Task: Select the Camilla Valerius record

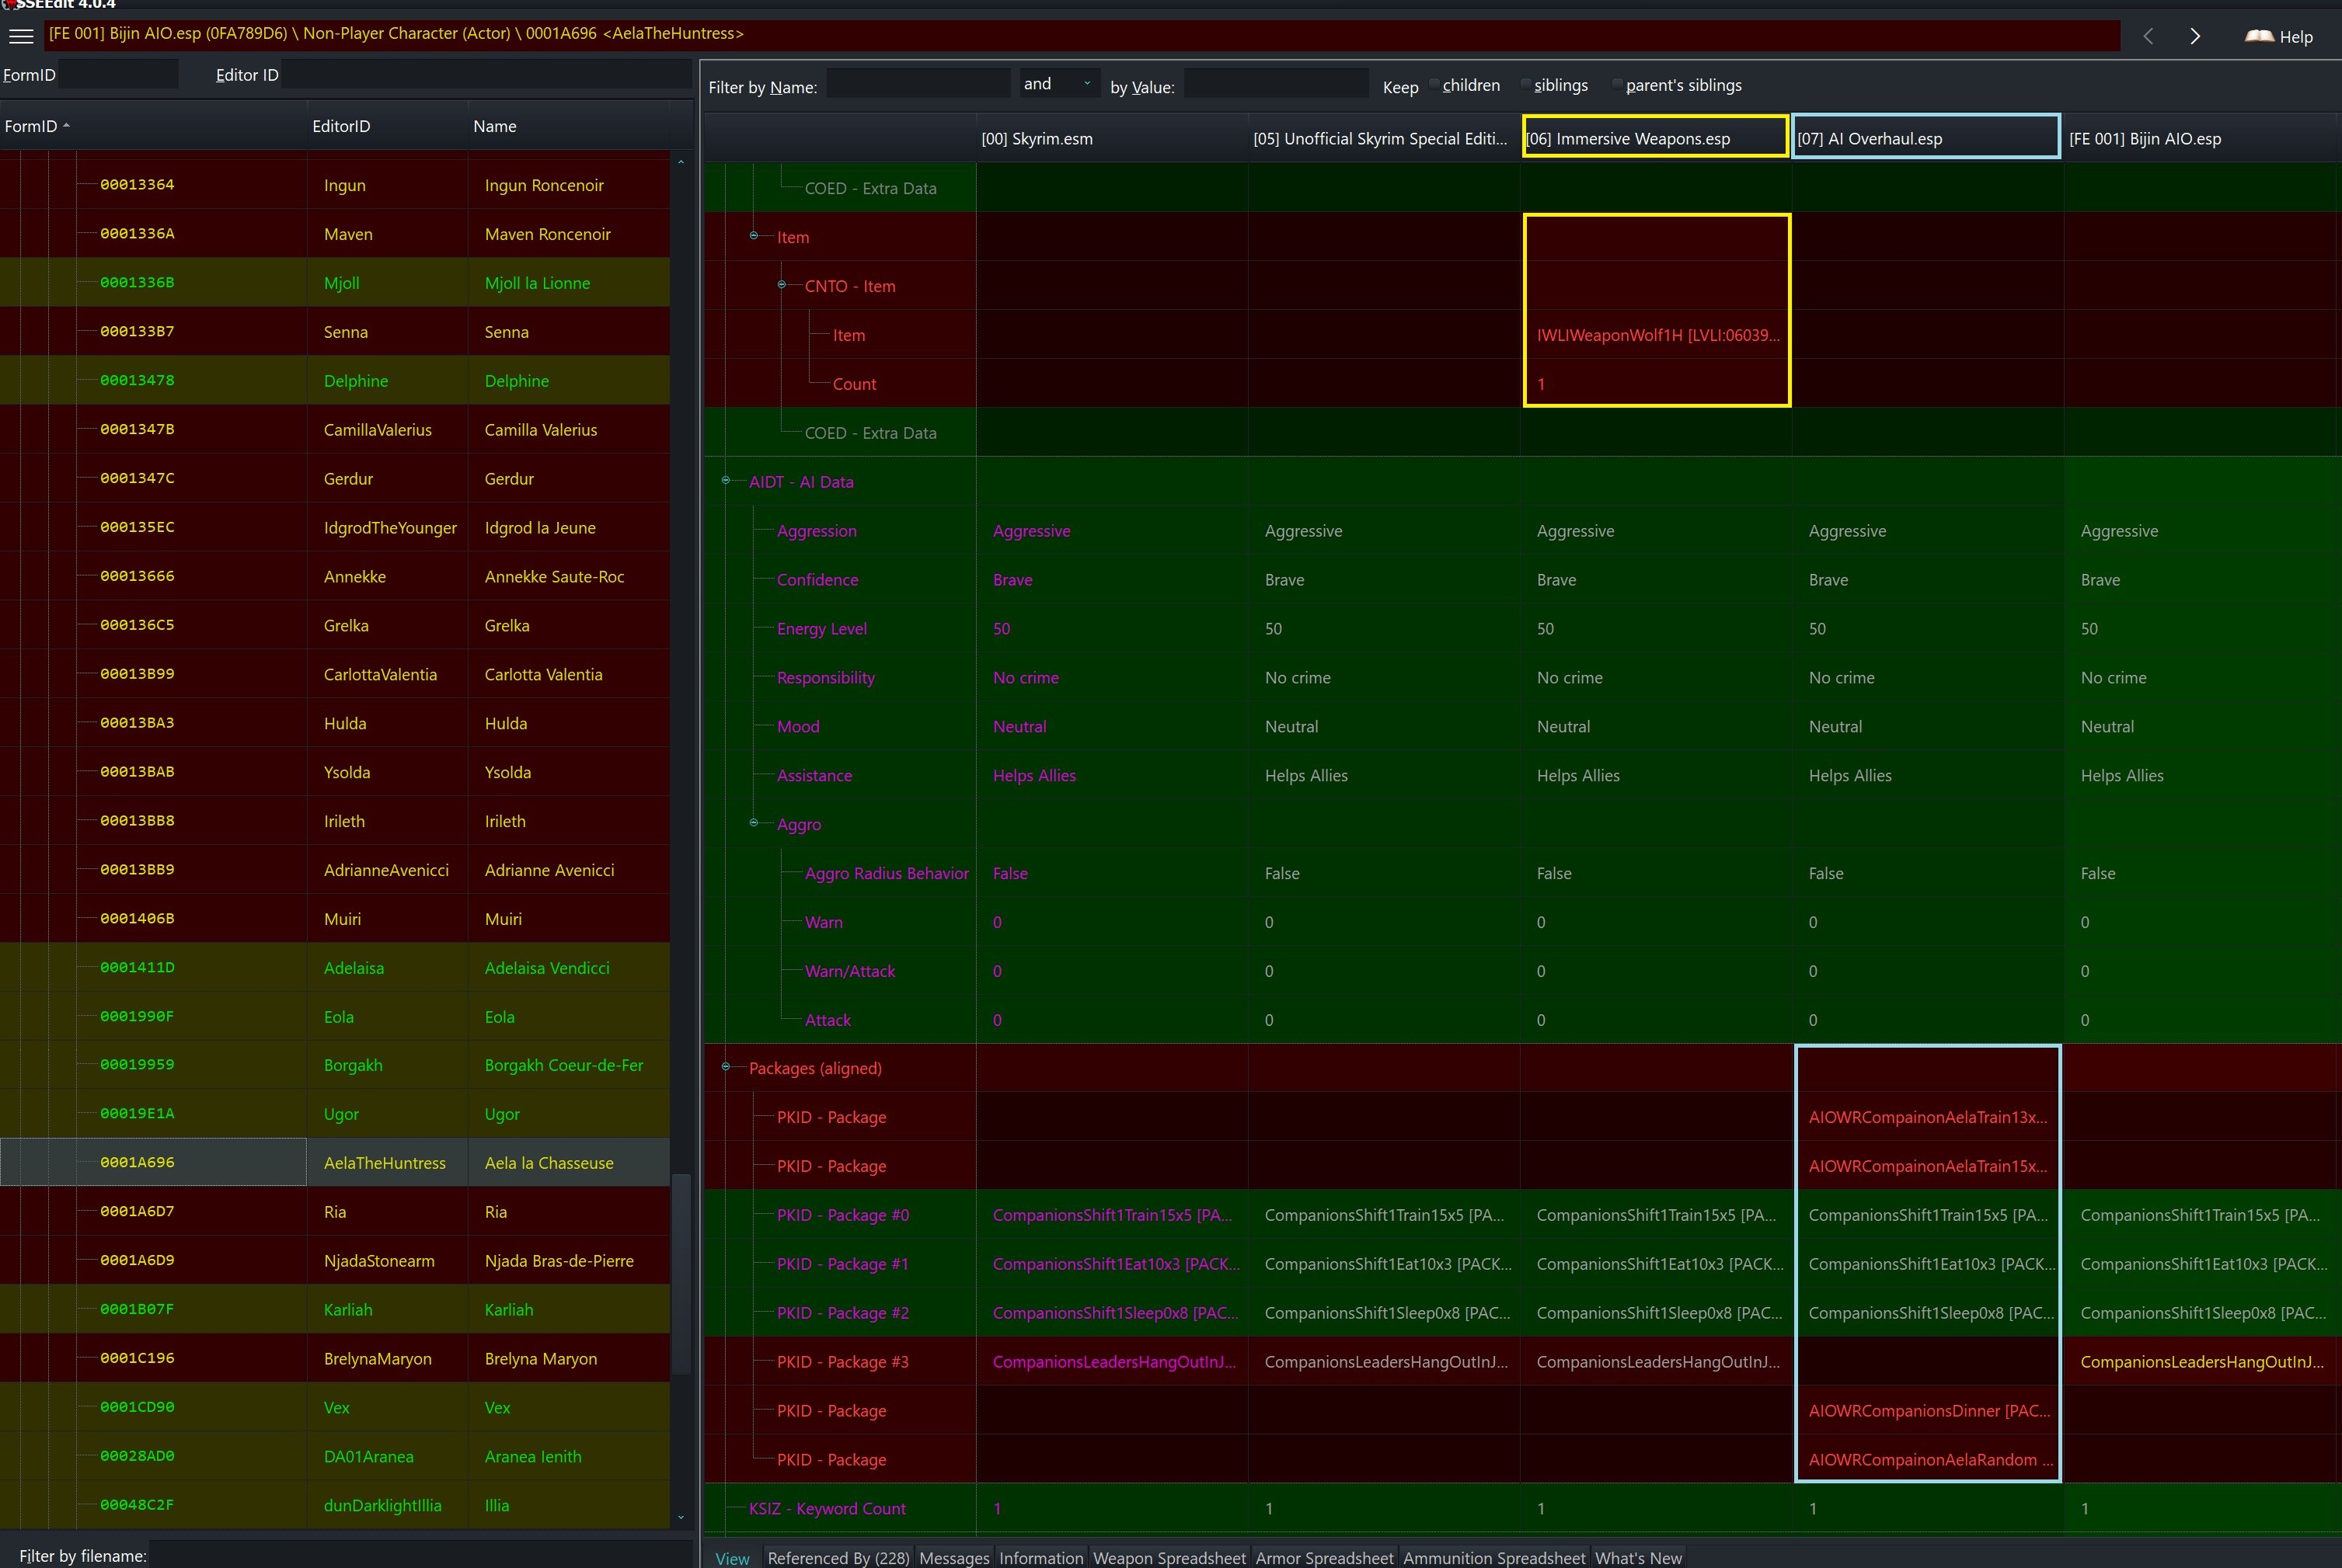Action: pos(335,430)
